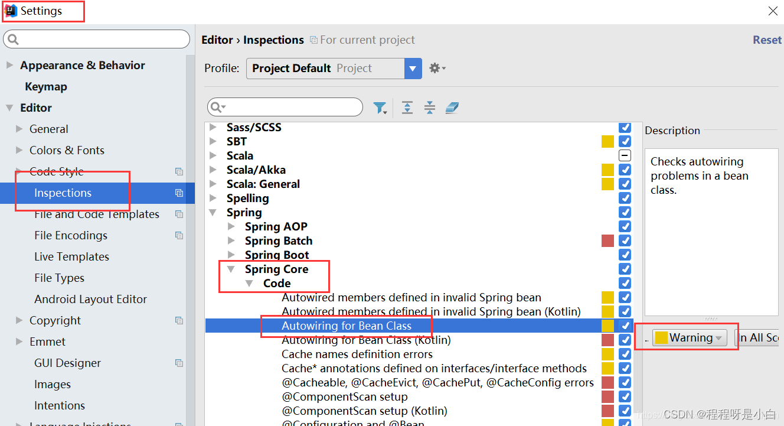This screenshot has height=426, width=784.
Task: Select Cache names definition errors inspection
Action: [x=357, y=355]
